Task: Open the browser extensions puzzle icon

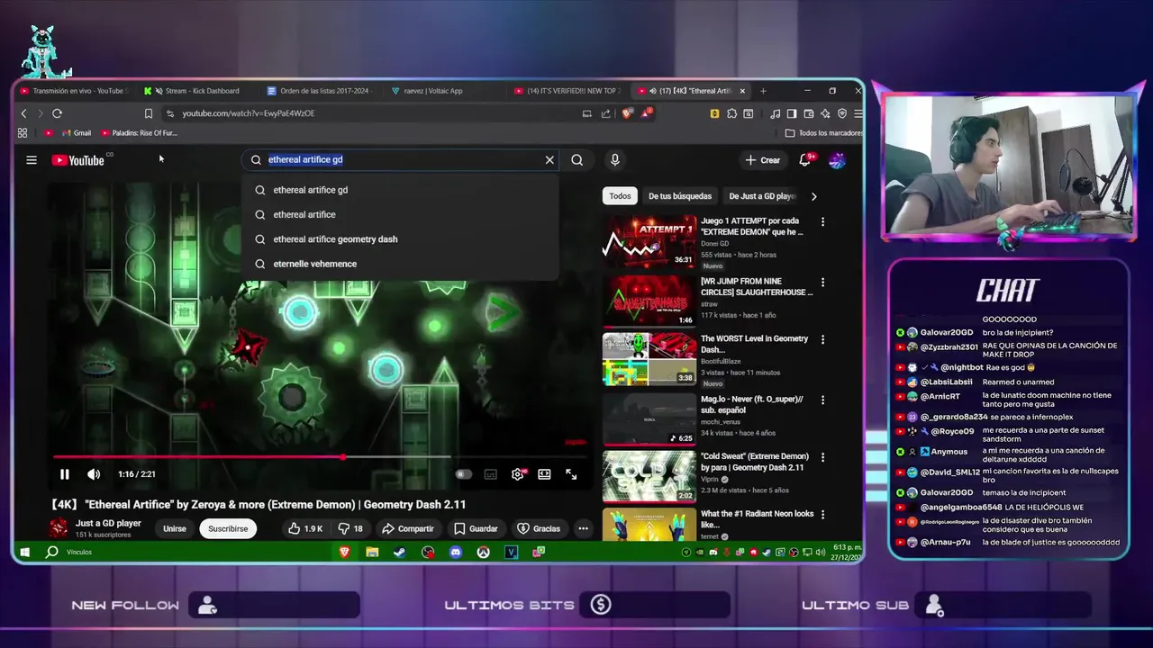Action: (x=731, y=113)
